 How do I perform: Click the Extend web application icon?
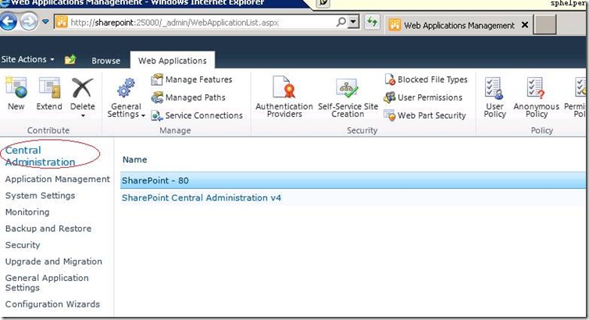tap(49, 87)
